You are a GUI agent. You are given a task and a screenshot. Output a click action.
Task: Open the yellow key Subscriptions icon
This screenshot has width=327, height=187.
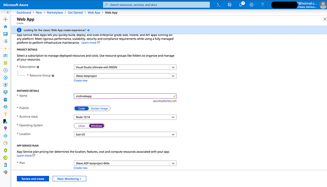click(x=6, y=114)
